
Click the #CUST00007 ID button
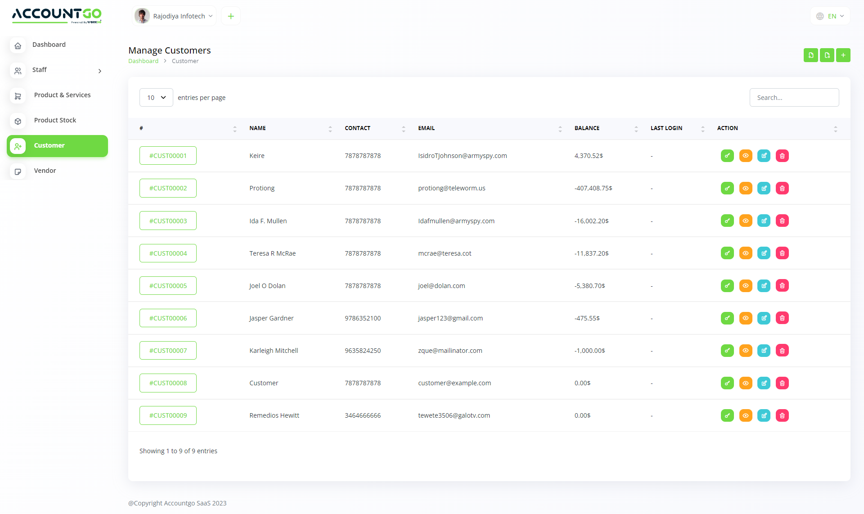[x=168, y=350]
